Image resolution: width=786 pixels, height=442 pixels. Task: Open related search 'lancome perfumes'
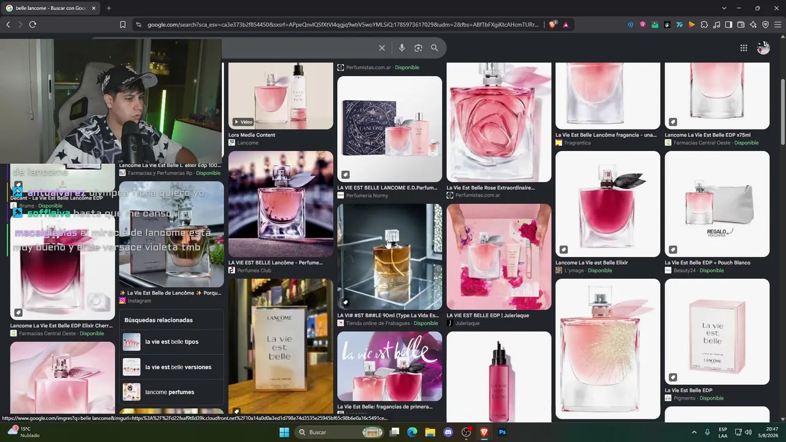tap(171, 392)
